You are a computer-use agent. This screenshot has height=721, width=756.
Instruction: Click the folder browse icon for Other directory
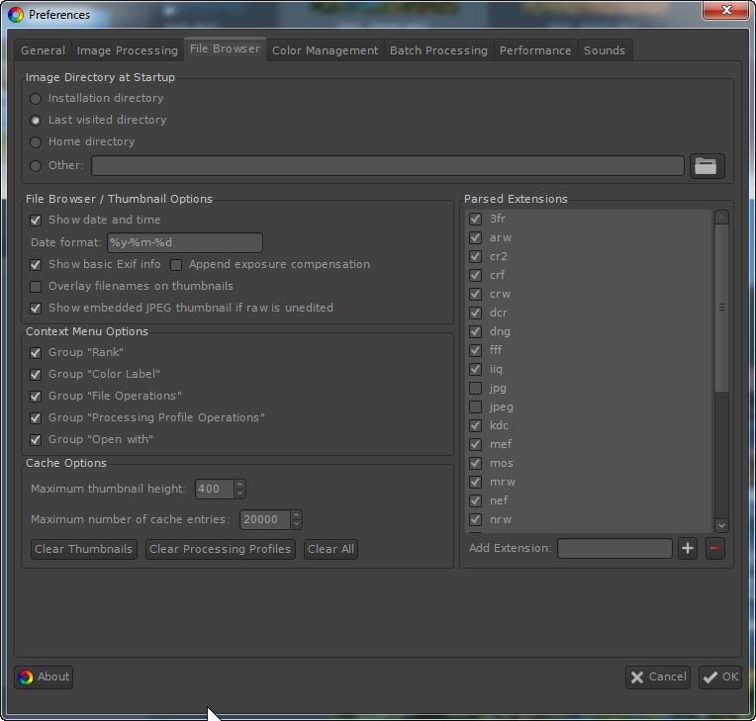coord(707,166)
